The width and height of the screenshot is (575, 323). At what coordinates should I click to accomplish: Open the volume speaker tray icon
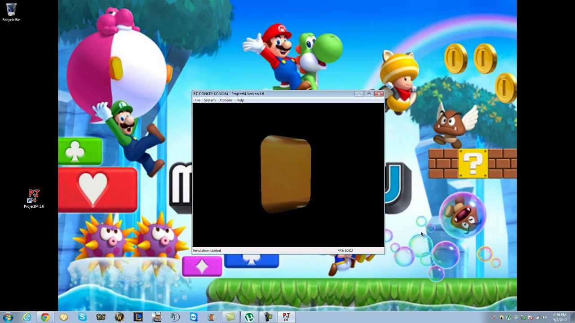[x=544, y=317]
